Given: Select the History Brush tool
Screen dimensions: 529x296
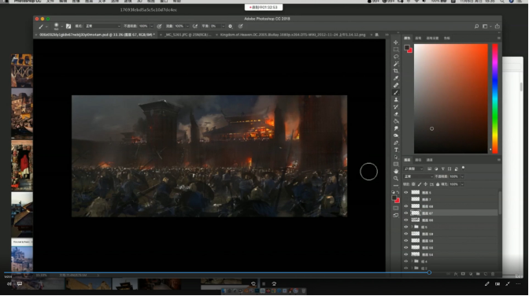Looking at the screenshot, I should point(396,107).
